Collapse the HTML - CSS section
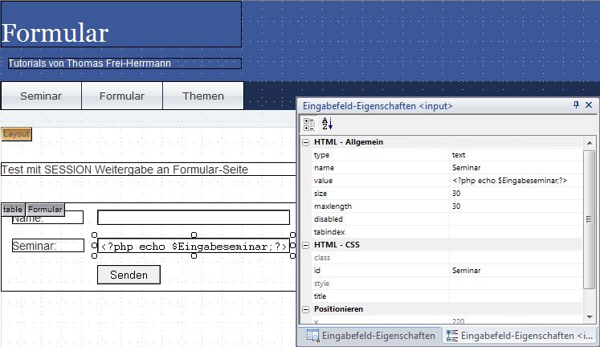Screen dimensions: 600x347 305,245
